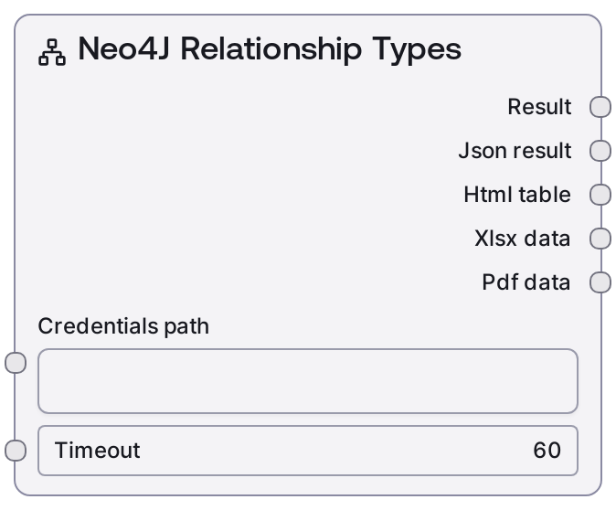
Task: Click the Result output label
Action: pos(539,107)
